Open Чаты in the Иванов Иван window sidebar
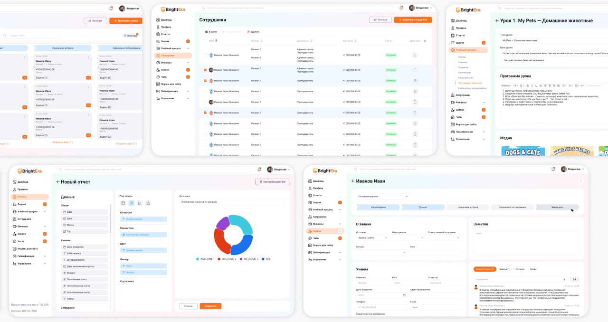 tap(315, 238)
